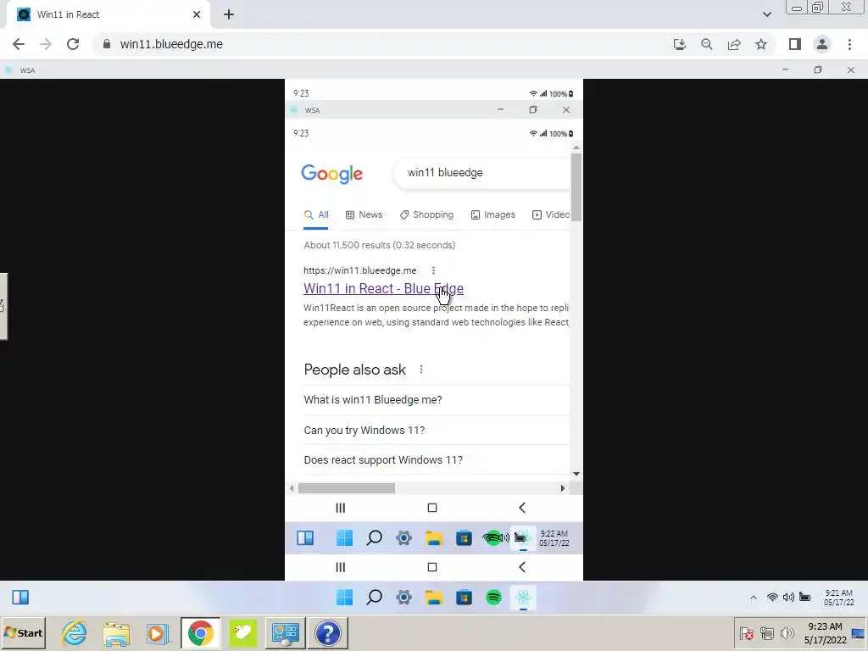Image resolution: width=868 pixels, height=651 pixels.
Task: Switch to the Images results tab
Action: (x=492, y=214)
